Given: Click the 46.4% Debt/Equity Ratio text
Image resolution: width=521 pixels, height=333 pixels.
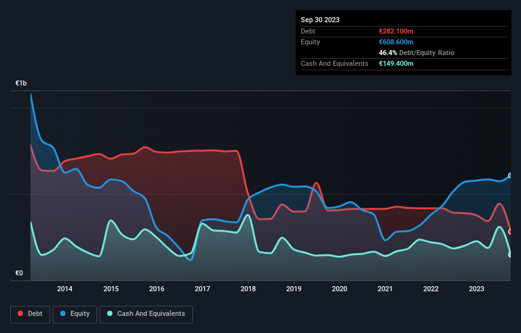Looking at the screenshot, I should coord(416,53).
